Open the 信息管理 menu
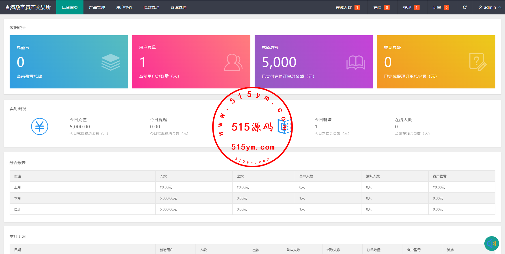505x254 pixels. click(151, 7)
